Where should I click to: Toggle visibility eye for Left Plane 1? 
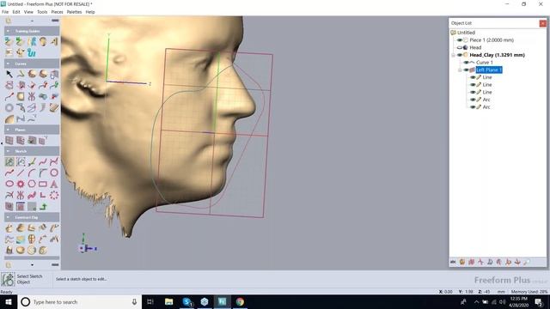(x=466, y=70)
